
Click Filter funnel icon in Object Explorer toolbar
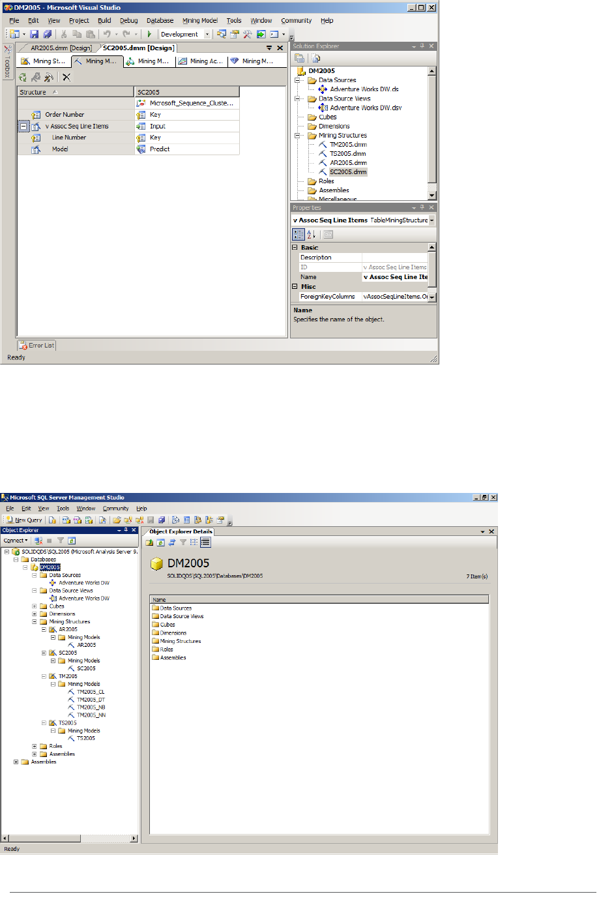(61, 541)
